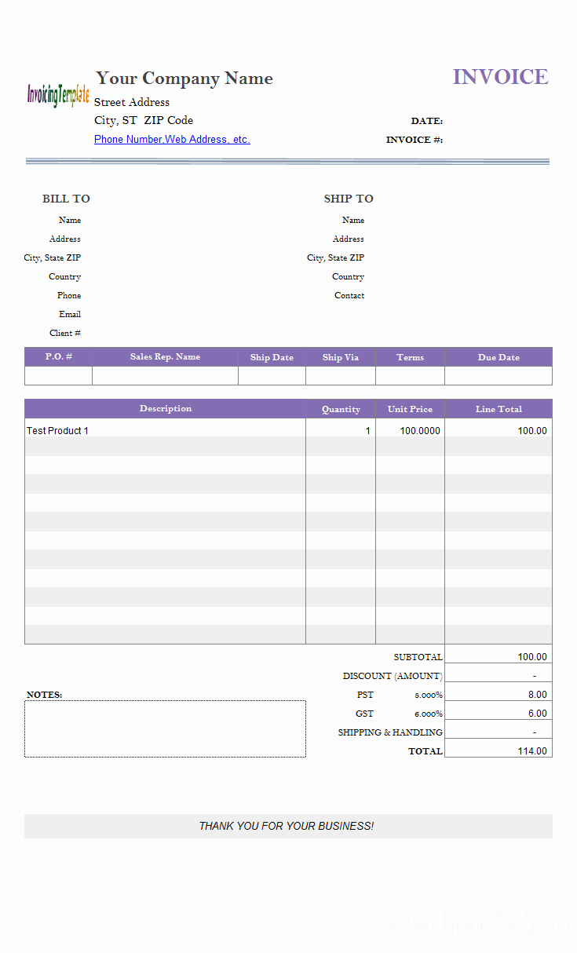Click the Sales Rep. Name cell
This screenshot has height=953, width=577.
[x=165, y=376]
